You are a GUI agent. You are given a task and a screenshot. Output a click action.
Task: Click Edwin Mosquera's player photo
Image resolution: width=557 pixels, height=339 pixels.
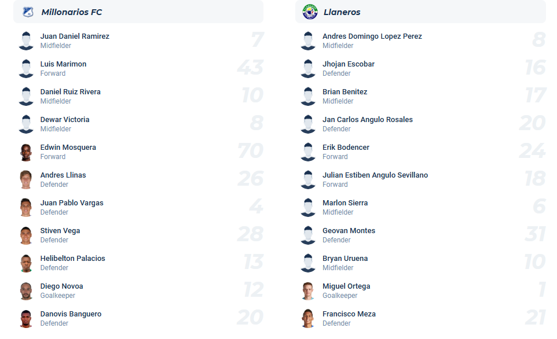click(26, 152)
